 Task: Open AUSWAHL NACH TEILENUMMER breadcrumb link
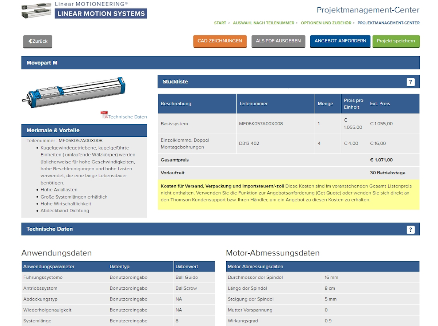[264, 23]
